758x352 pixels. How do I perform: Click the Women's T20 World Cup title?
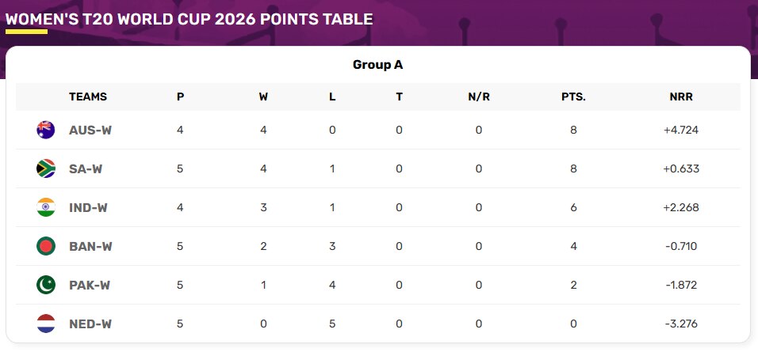click(189, 19)
